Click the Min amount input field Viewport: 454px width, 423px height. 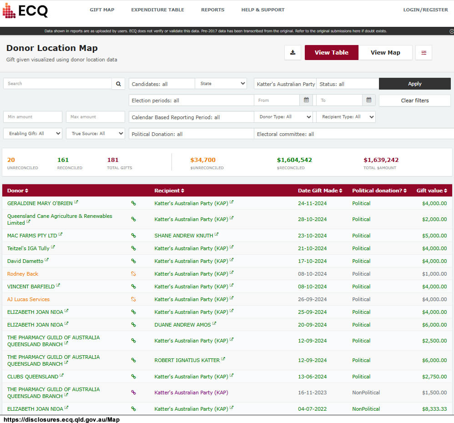coord(33,117)
